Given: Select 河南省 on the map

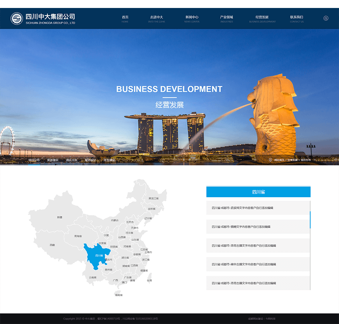Looking at the screenshot, I should (x=127, y=246).
